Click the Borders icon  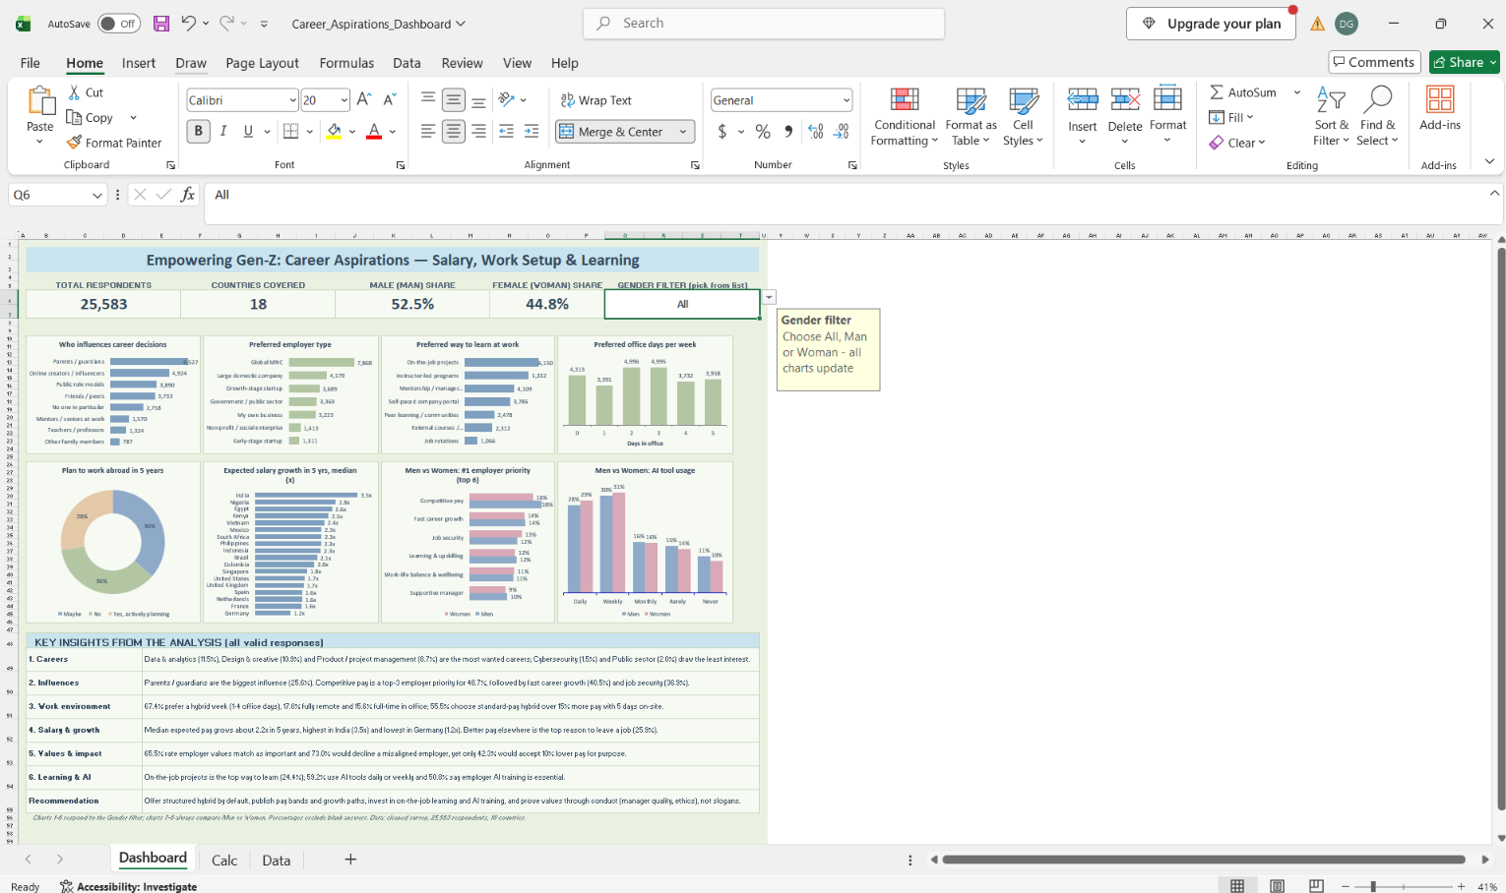(290, 131)
